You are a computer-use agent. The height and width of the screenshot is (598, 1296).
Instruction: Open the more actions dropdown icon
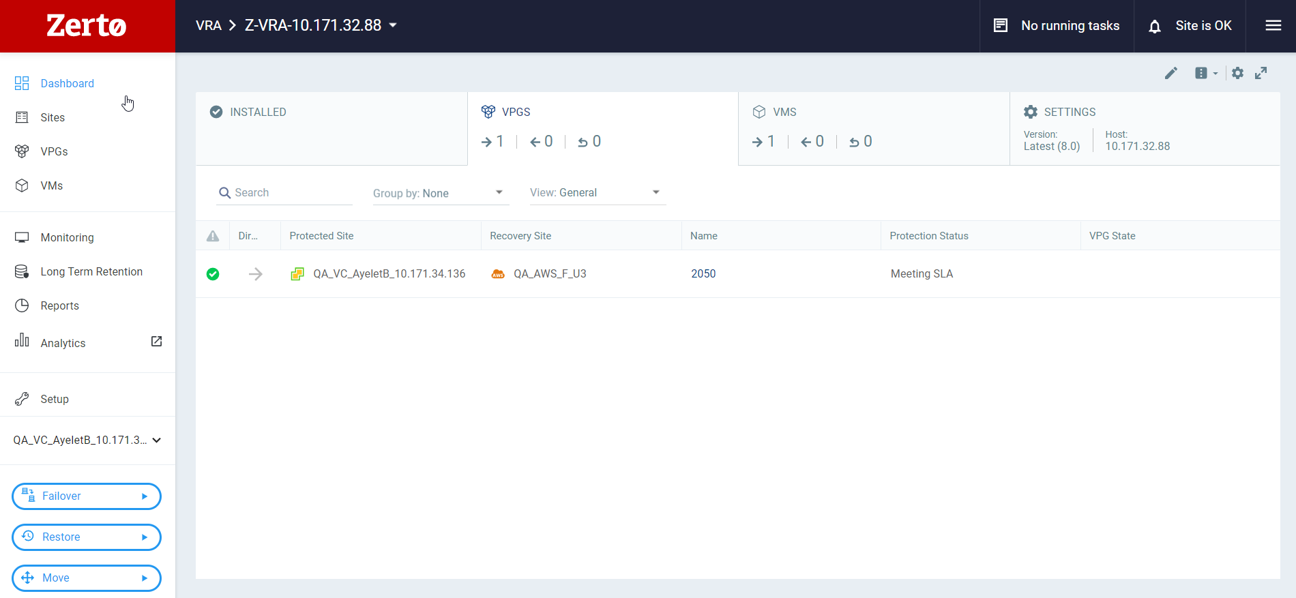[x=1206, y=73]
